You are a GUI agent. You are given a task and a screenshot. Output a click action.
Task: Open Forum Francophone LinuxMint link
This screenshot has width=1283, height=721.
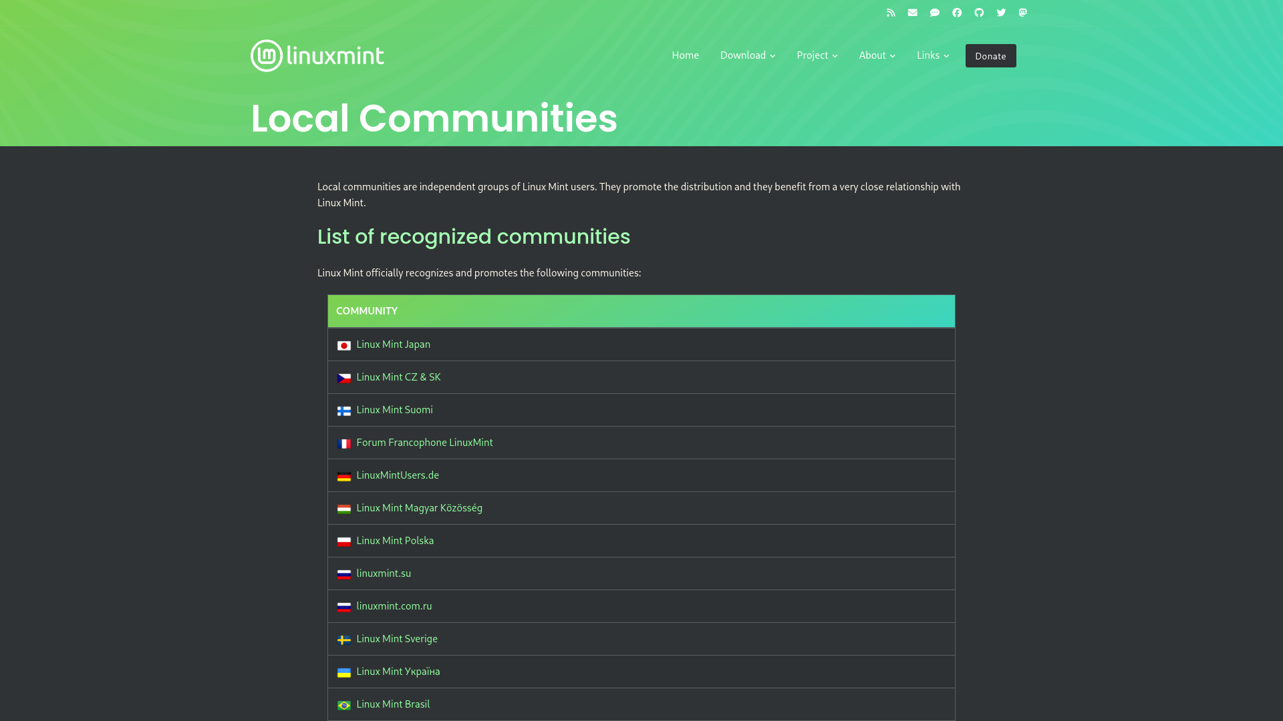click(x=424, y=443)
